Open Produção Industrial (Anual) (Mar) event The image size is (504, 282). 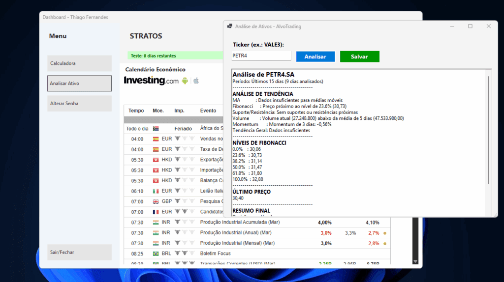pyautogui.click(x=236, y=232)
